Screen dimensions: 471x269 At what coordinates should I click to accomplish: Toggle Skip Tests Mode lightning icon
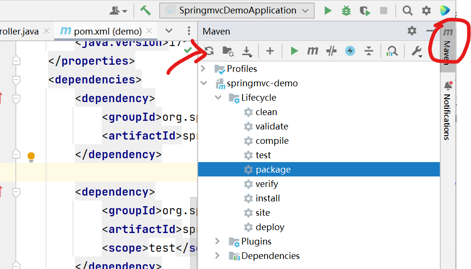tap(350, 51)
